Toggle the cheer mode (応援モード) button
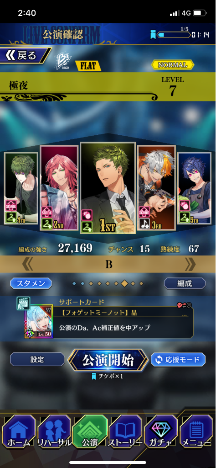Image resolution: width=216 pixels, height=468 pixels. click(x=178, y=359)
